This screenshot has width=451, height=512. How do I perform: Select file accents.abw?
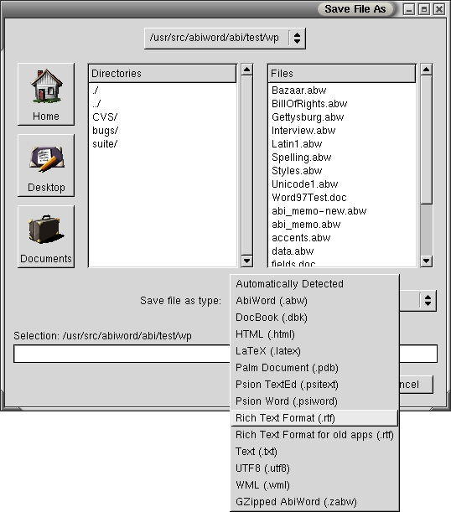341,238
